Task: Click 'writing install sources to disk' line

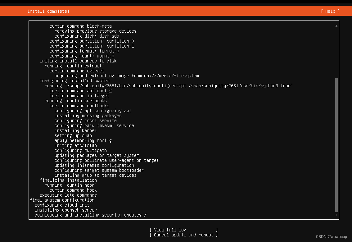Action: click(78, 61)
